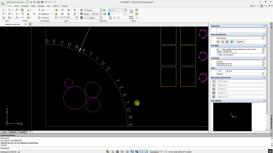Viewport: 273px width, 153px height.
Task: Click the Quick Group button
Action: click(131, 14)
